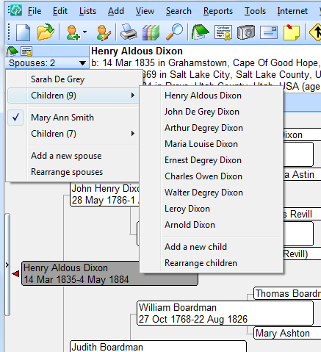
Task: Open the Search menu
Action: click(178, 11)
